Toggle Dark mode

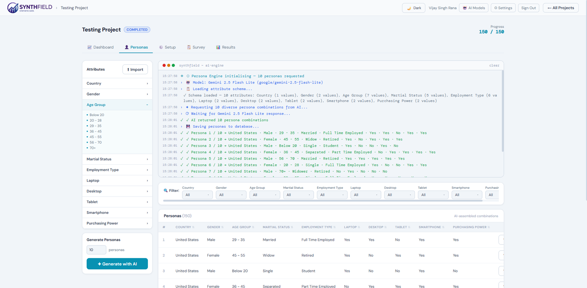click(413, 8)
